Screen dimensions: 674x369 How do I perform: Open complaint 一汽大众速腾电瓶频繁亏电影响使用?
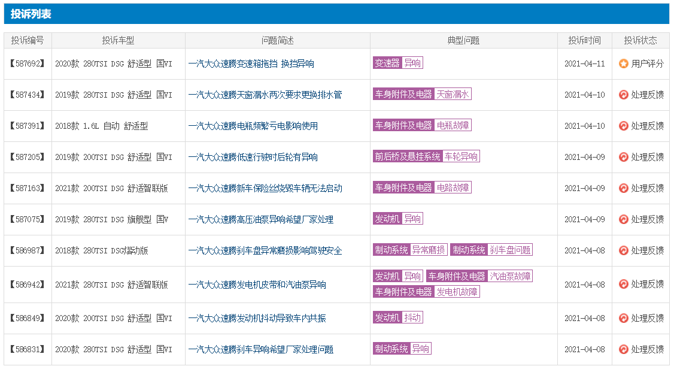pos(253,126)
